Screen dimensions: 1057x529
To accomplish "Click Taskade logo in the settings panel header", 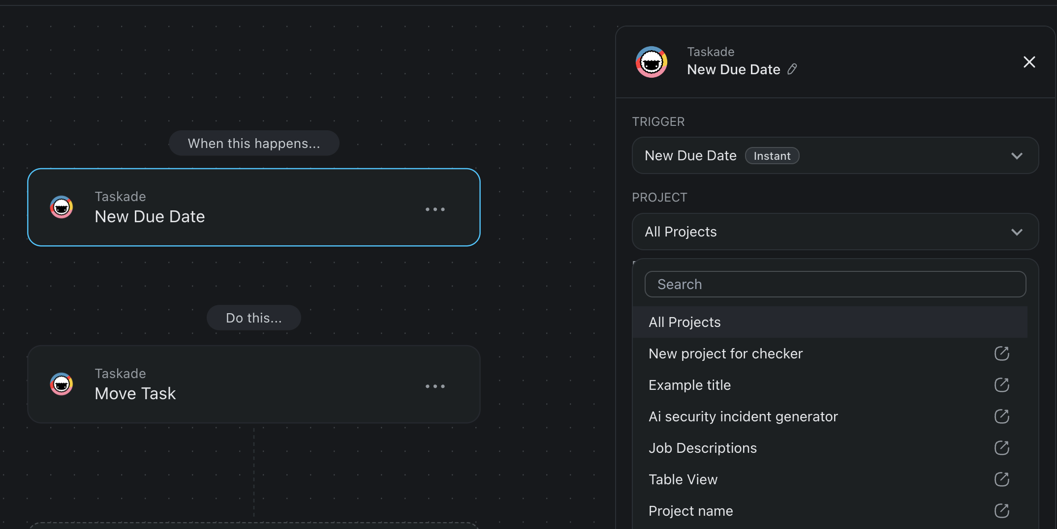I will point(651,62).
